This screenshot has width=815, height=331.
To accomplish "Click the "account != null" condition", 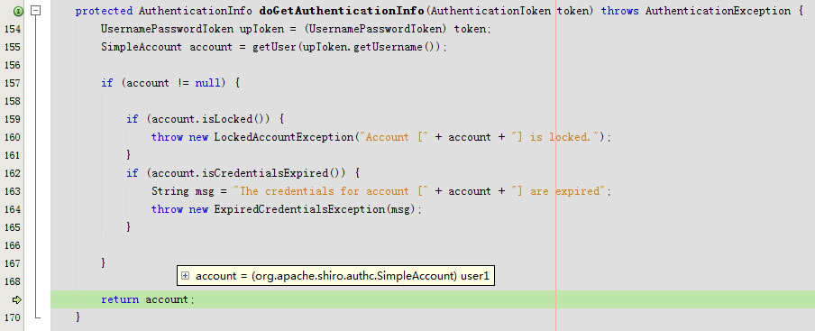I will click(x=174, y=83).
